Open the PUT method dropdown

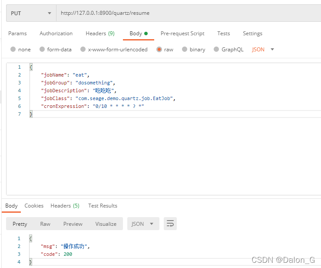coord(31,13)
